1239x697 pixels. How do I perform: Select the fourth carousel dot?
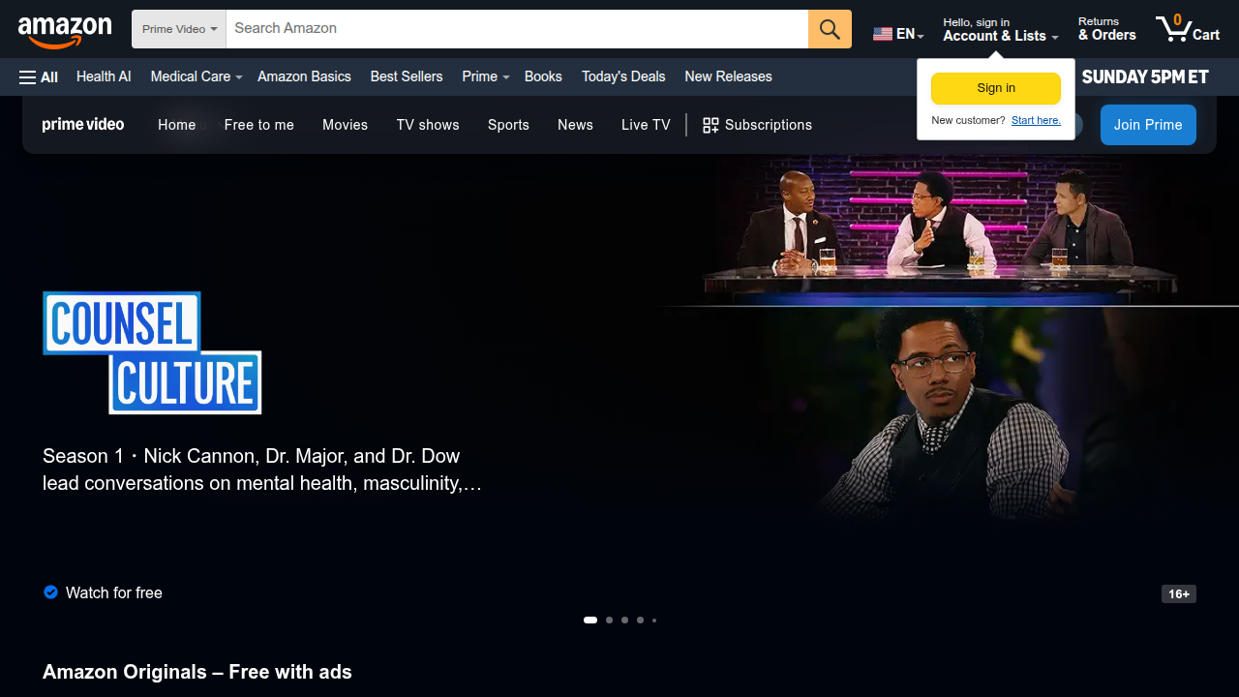coord(640,620)
